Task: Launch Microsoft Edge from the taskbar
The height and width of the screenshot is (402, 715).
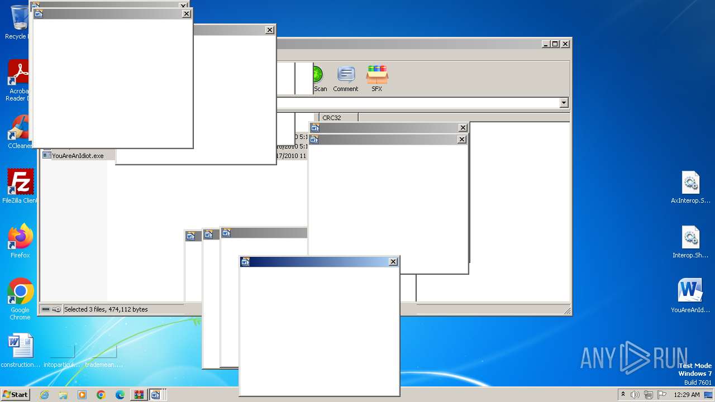Action: point(120,395)
